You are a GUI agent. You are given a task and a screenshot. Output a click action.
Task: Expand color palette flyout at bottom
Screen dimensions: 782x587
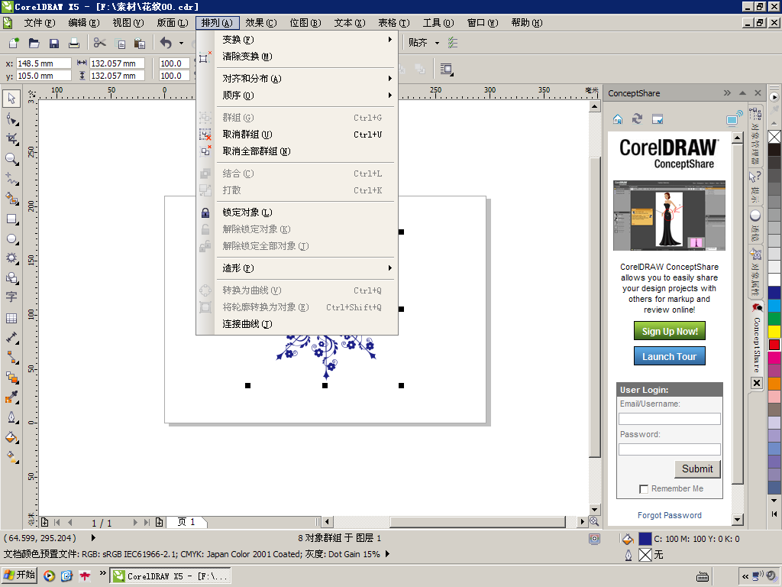774,514
